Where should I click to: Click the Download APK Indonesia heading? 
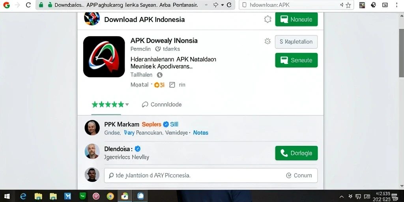(x=144, y=20)
